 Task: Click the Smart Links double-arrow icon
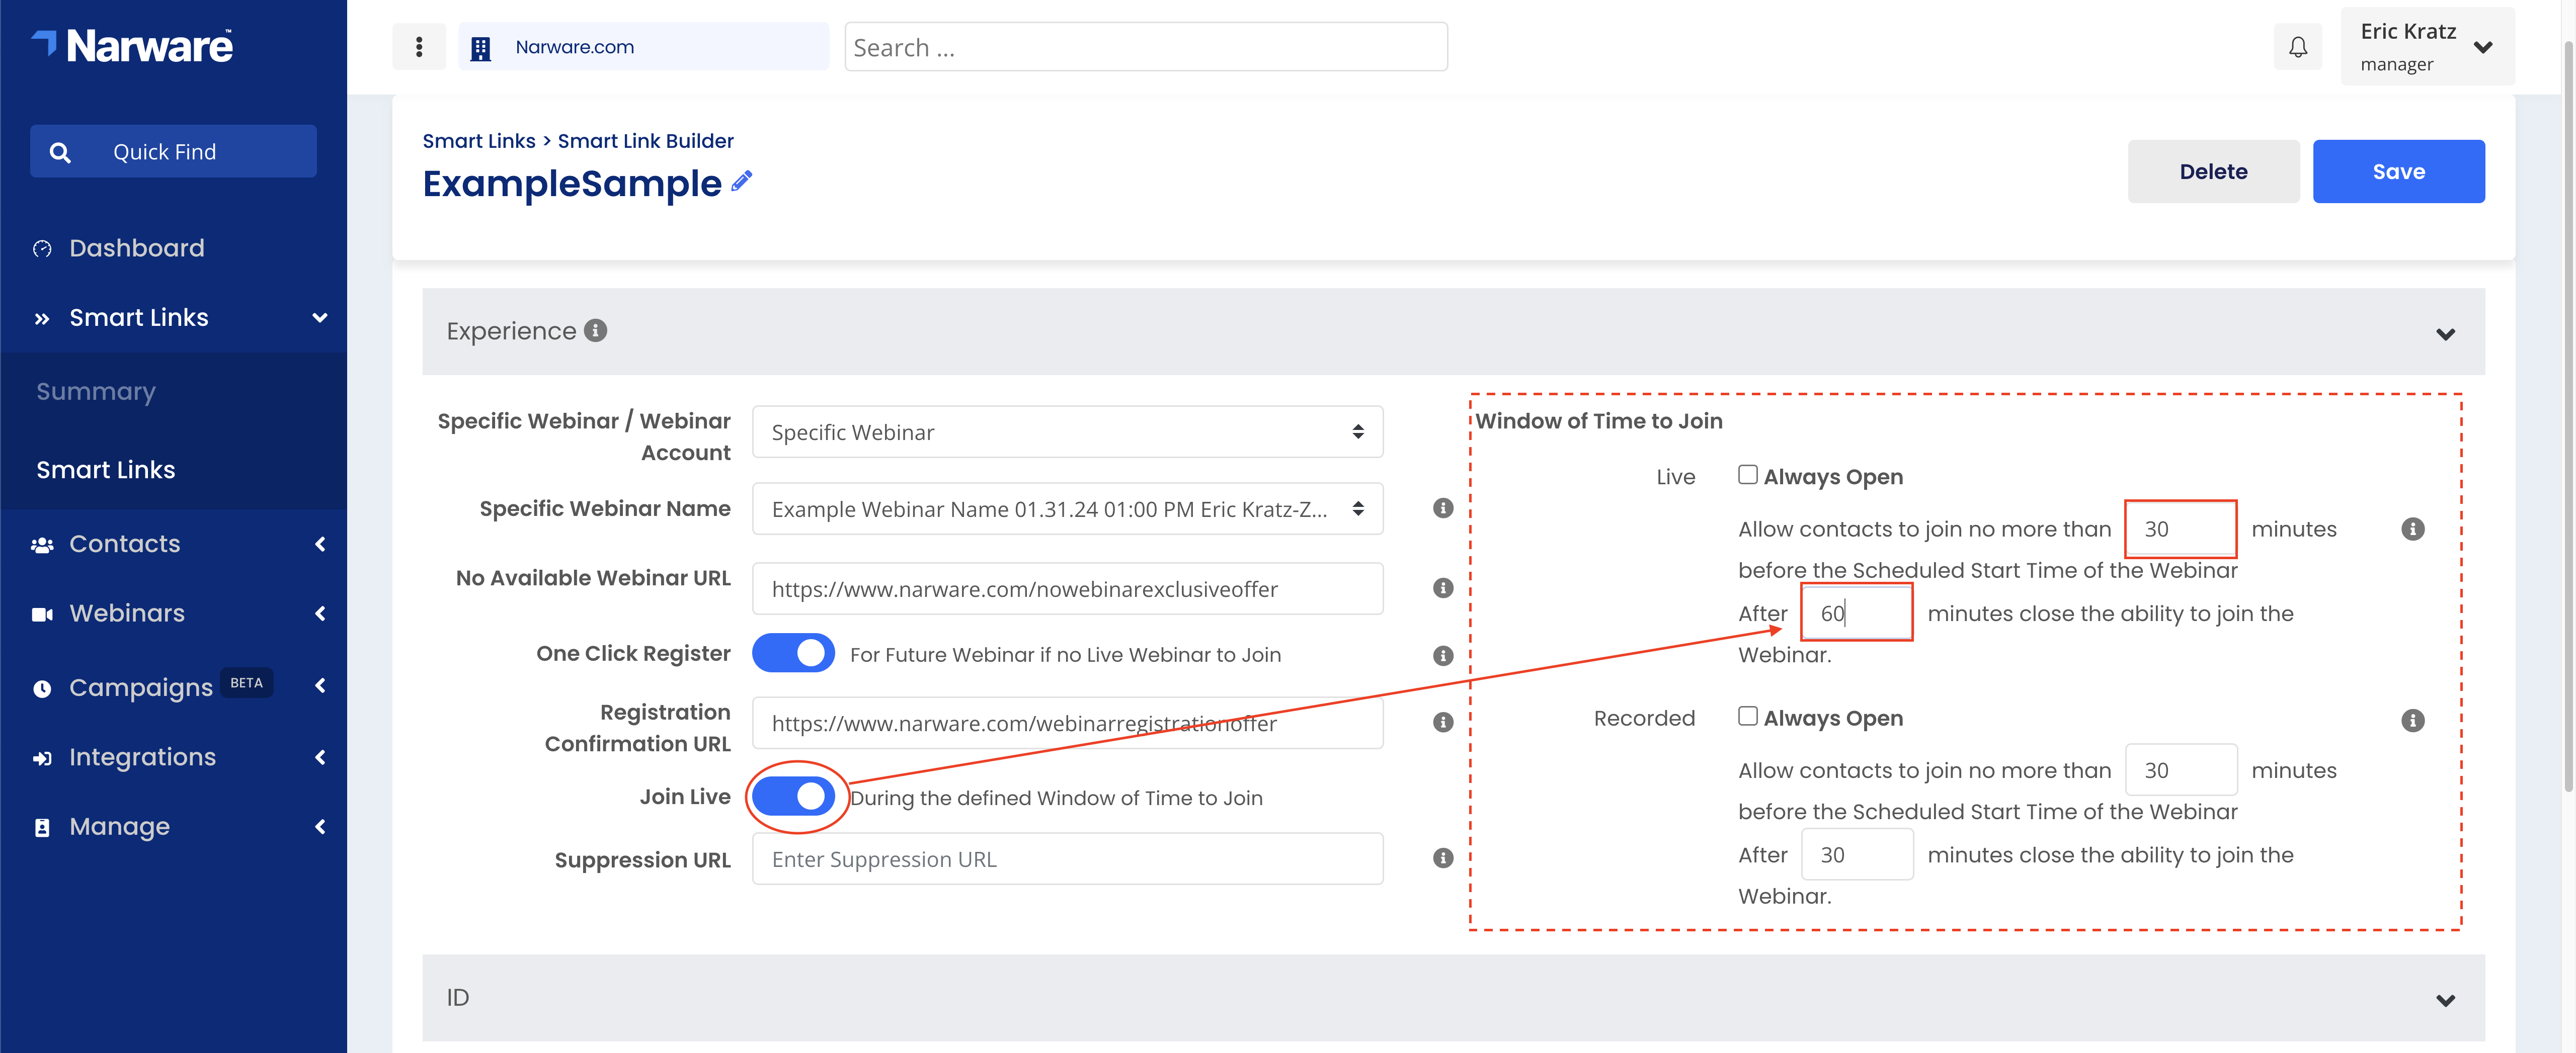tap(42, 319)
